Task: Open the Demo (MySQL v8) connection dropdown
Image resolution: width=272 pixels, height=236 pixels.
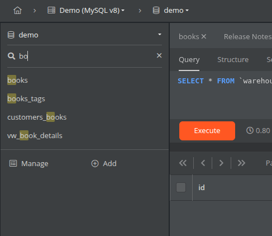Action: click(x=92, y=11)
